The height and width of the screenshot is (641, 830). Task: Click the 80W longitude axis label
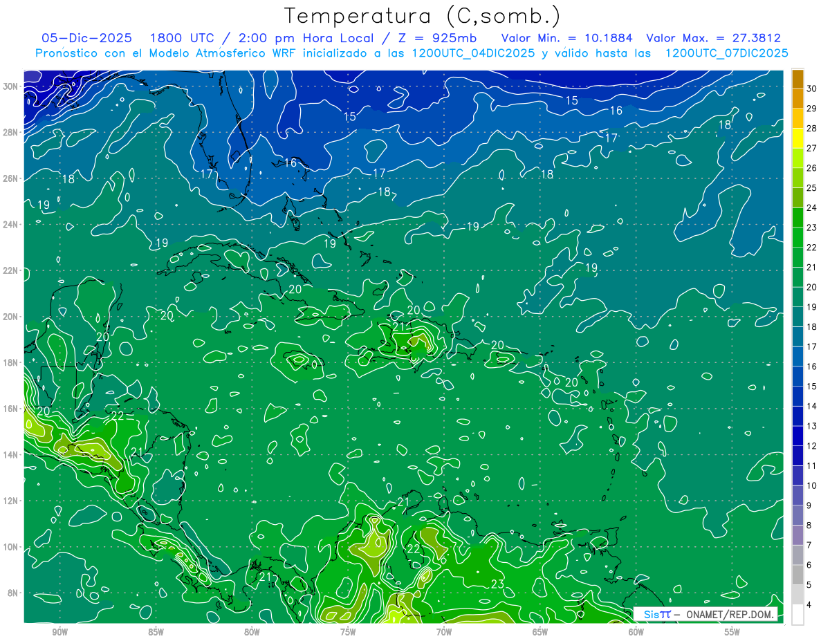[252, 633]
